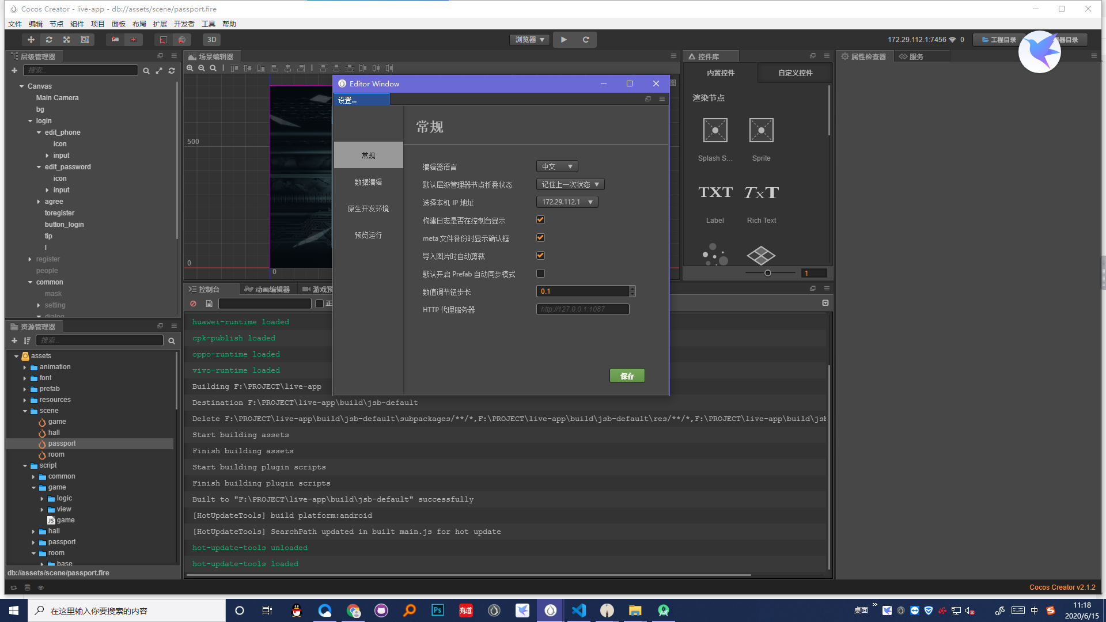Click the zoom in scene icon
This screenshot has width=1106, height=622.
point(190,68)
